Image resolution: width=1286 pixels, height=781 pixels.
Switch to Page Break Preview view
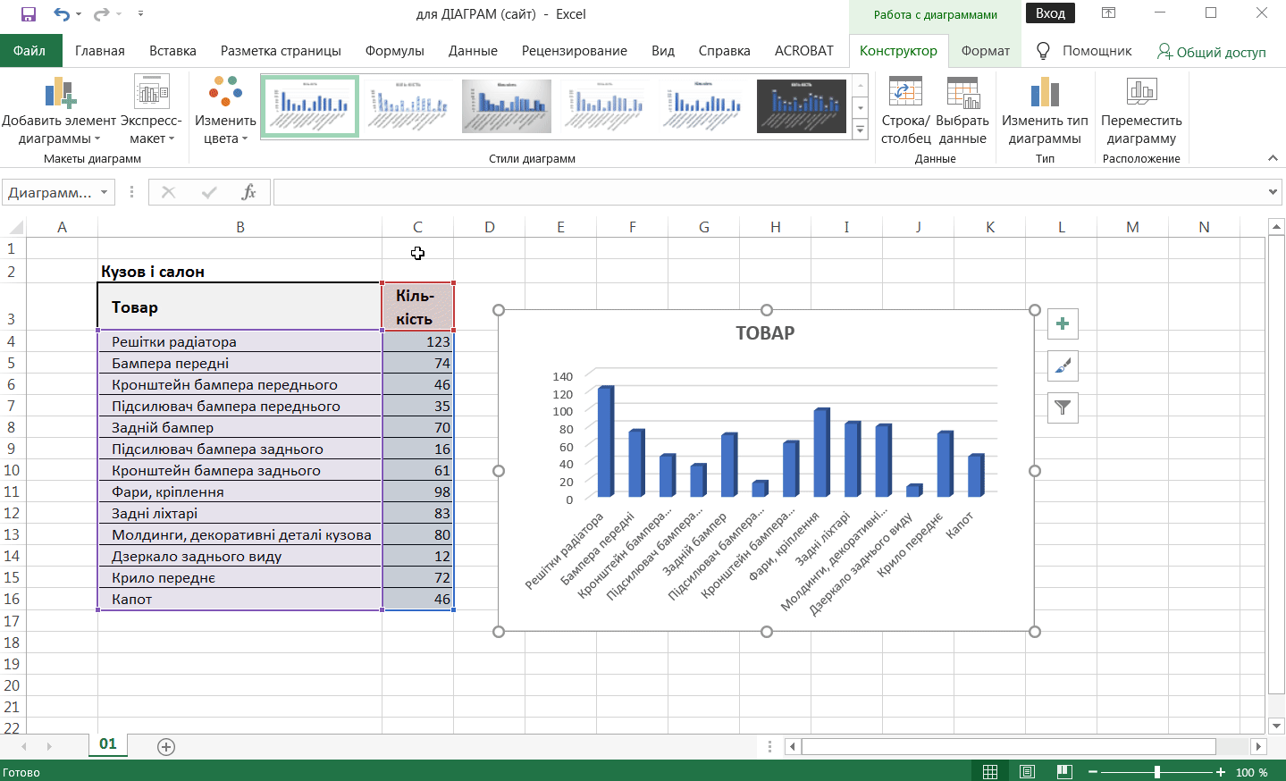(1063, 772)
